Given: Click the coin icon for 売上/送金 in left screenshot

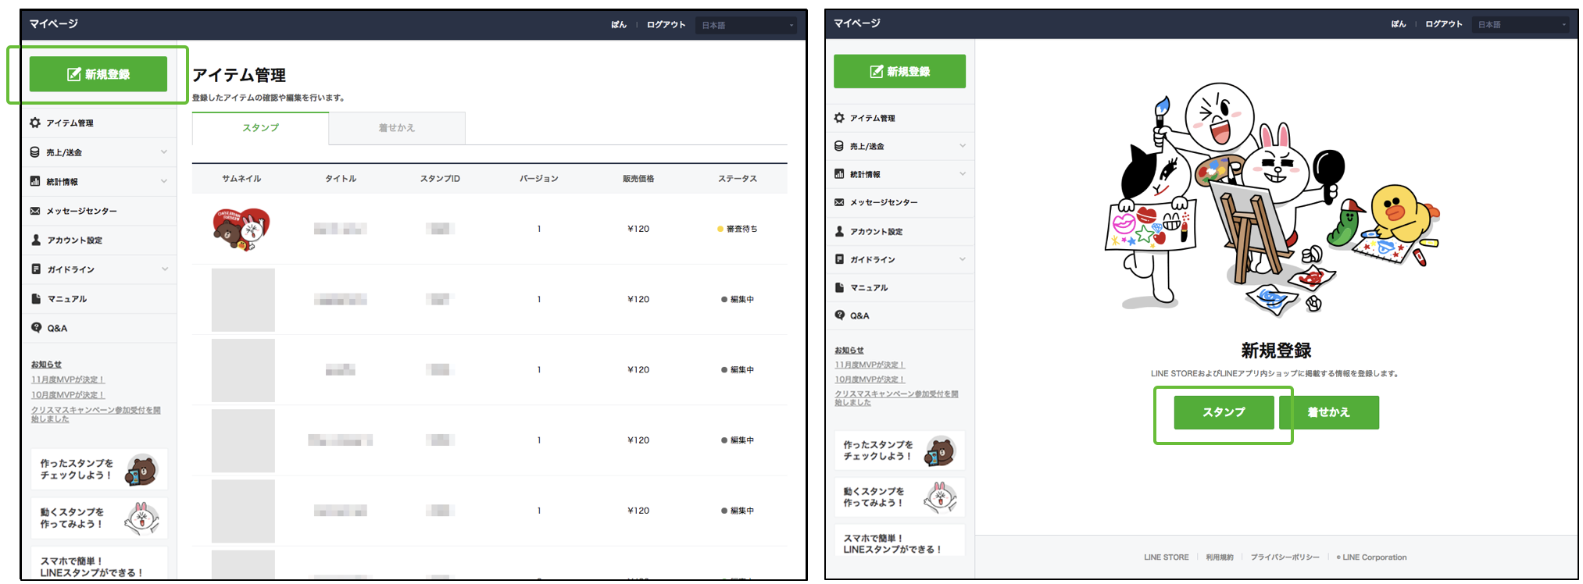Looking at the screenshot, I should coord(35,152).
